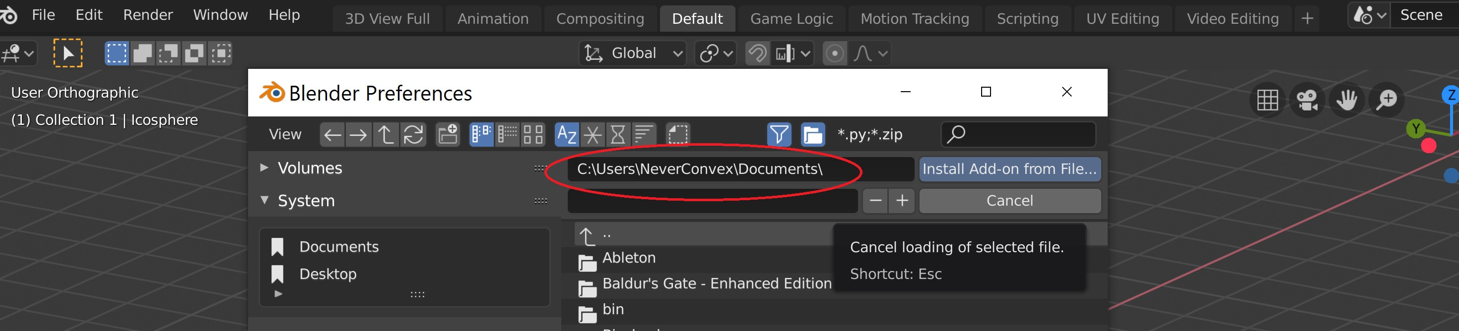Switch to Game Logic workspace tab
Viewport: 1459px width, 331px height.
791,19
